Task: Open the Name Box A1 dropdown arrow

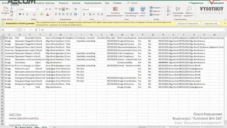Action: pos(15,30)
